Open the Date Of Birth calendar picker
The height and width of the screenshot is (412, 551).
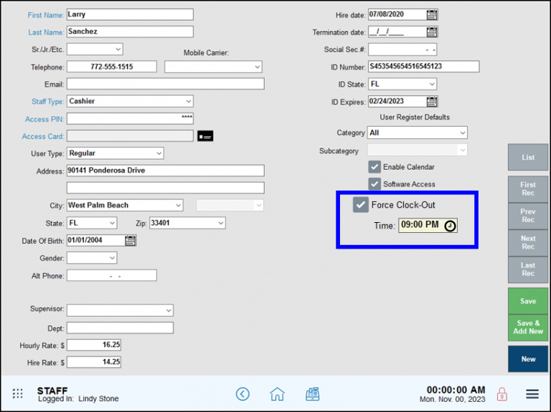130,241
